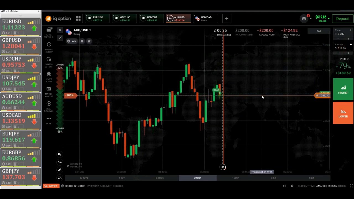This screenshot has height=199, width=354.
Task: Open the 1m candle interval selector
Action: tap(59, 162)
